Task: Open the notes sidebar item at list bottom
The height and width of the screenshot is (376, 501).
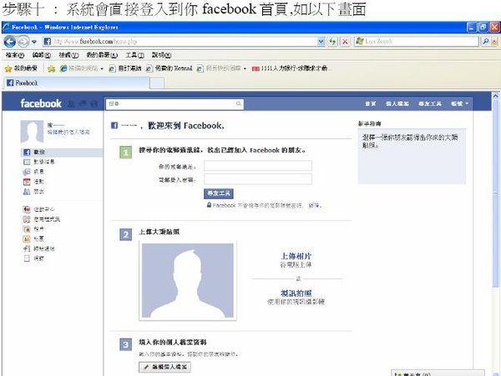Action: click(33, 258)
